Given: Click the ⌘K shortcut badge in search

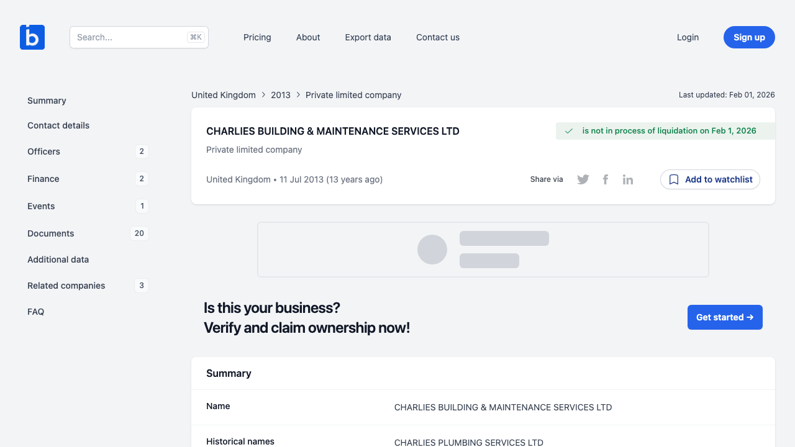Looking at the screenshot, I should (196, 37).
